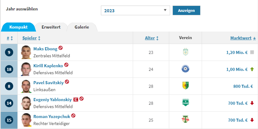258x129 pixels.
Task: Open the 2023 year dropdown
Action: click(135, 10)
